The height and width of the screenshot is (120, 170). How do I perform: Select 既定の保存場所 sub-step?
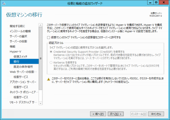23,67
